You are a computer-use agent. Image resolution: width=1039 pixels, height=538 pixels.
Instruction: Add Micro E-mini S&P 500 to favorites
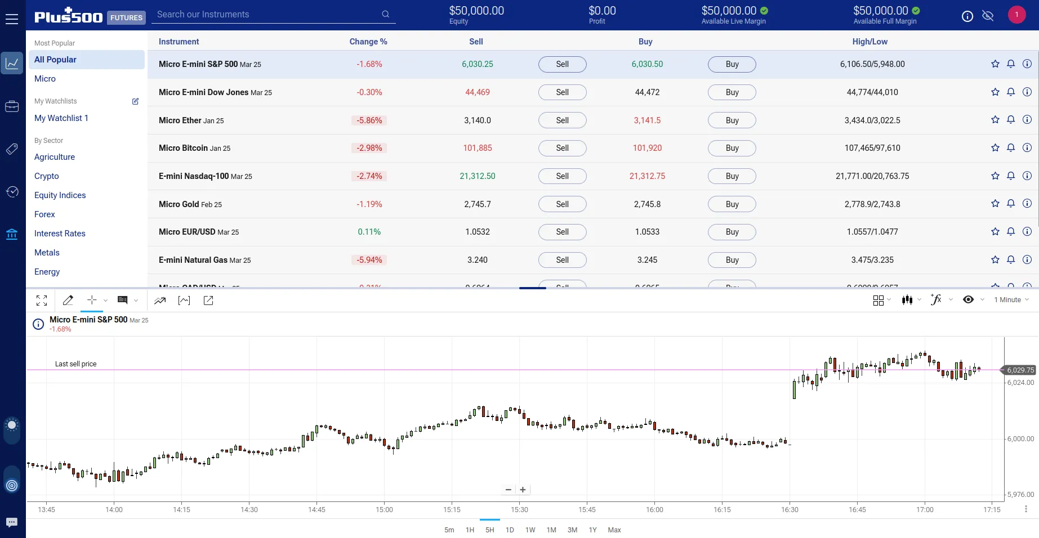[995, 64]
